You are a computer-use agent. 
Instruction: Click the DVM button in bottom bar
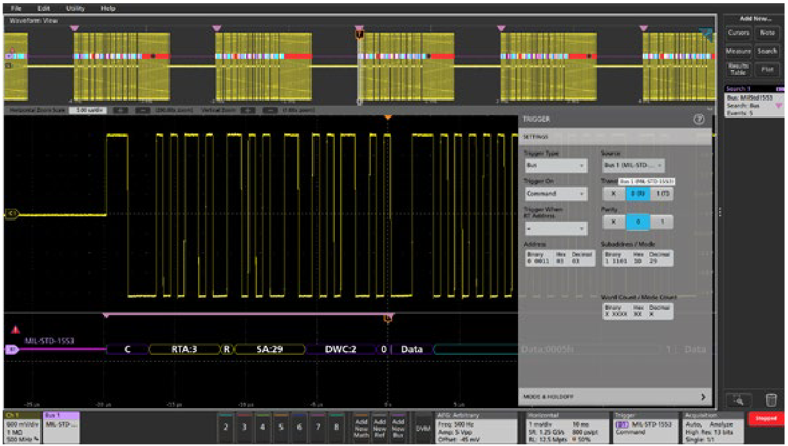[423, 428]
